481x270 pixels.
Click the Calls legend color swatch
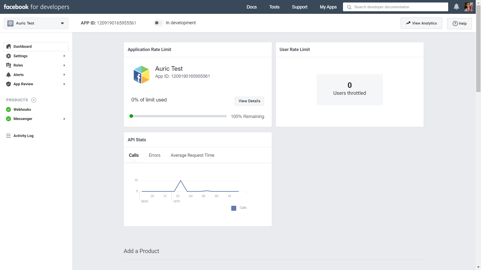pyautogui.click(x=234, y=208)
